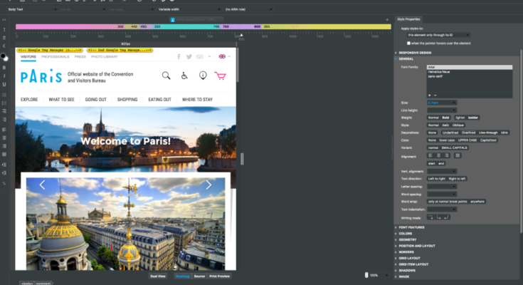Collapse the GENERAL section
This screenshot has height=285, width=523.
point(406,59)
